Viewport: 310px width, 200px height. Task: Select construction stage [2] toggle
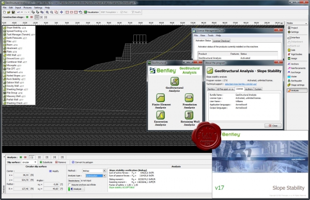[x=41, y=17]
